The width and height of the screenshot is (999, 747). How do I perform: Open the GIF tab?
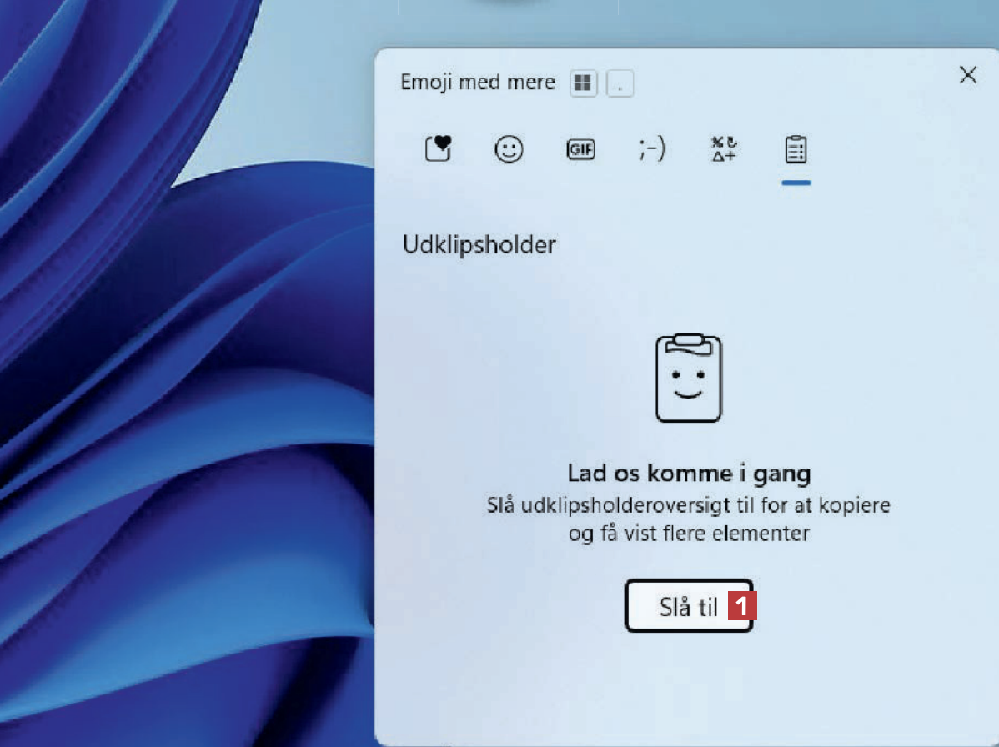tap(580, 149)
